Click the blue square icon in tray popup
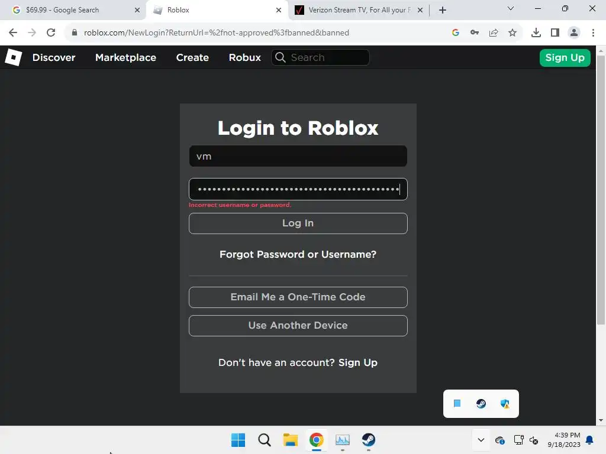Screen dimensions: 606x454 pyautogui.click(x=457, y=404)
